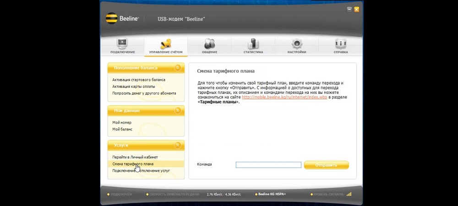The height and width of the screenshot is (206, 458).
Task: Open Подключение и отключение услуг
Action: coord(141,171)
